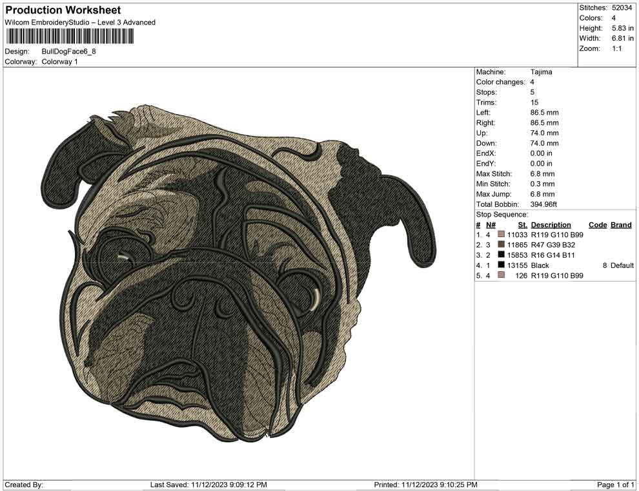Click the Height value 5.83 in
This screenshot has height=491, width=639.
[623, 28]
